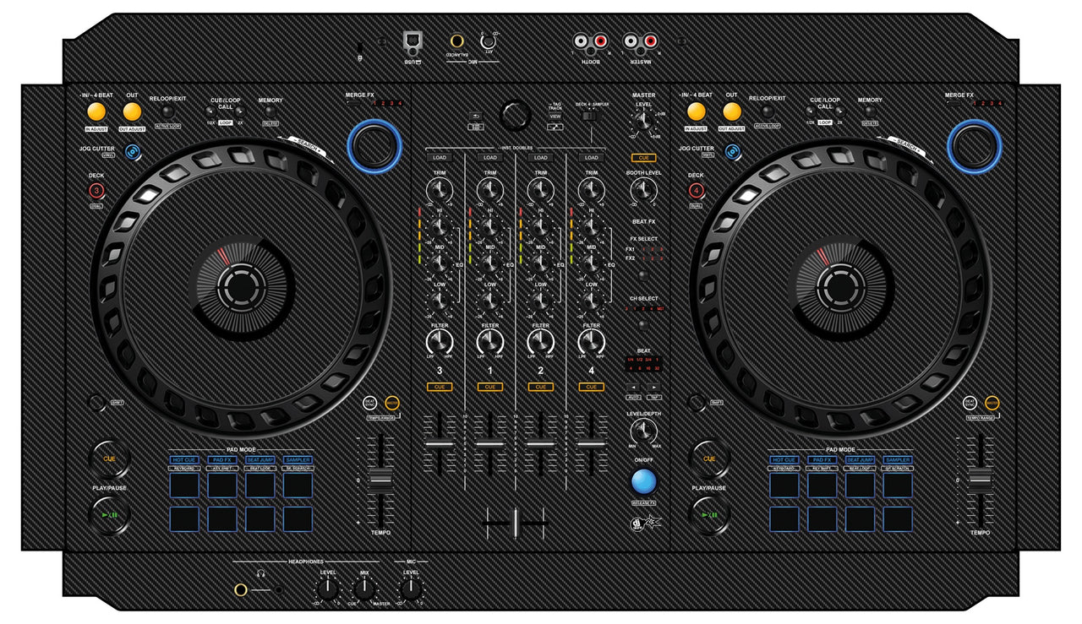The image size is (1082, 624).
Task: Click the CH SELECT button
Action: [x=643, y=324]
